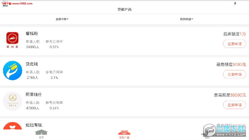The image size is (249, 140).
Task: Click the lightning bolt status icon
Action: 235,4
